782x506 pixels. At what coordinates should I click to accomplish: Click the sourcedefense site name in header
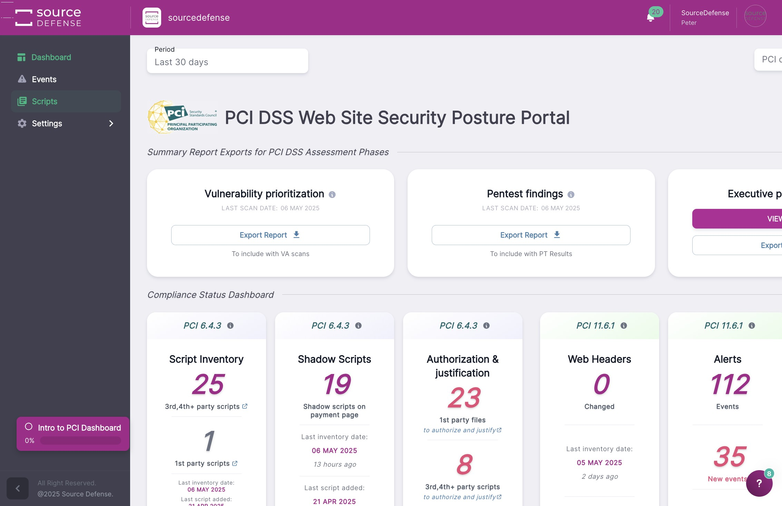point(199,18)
